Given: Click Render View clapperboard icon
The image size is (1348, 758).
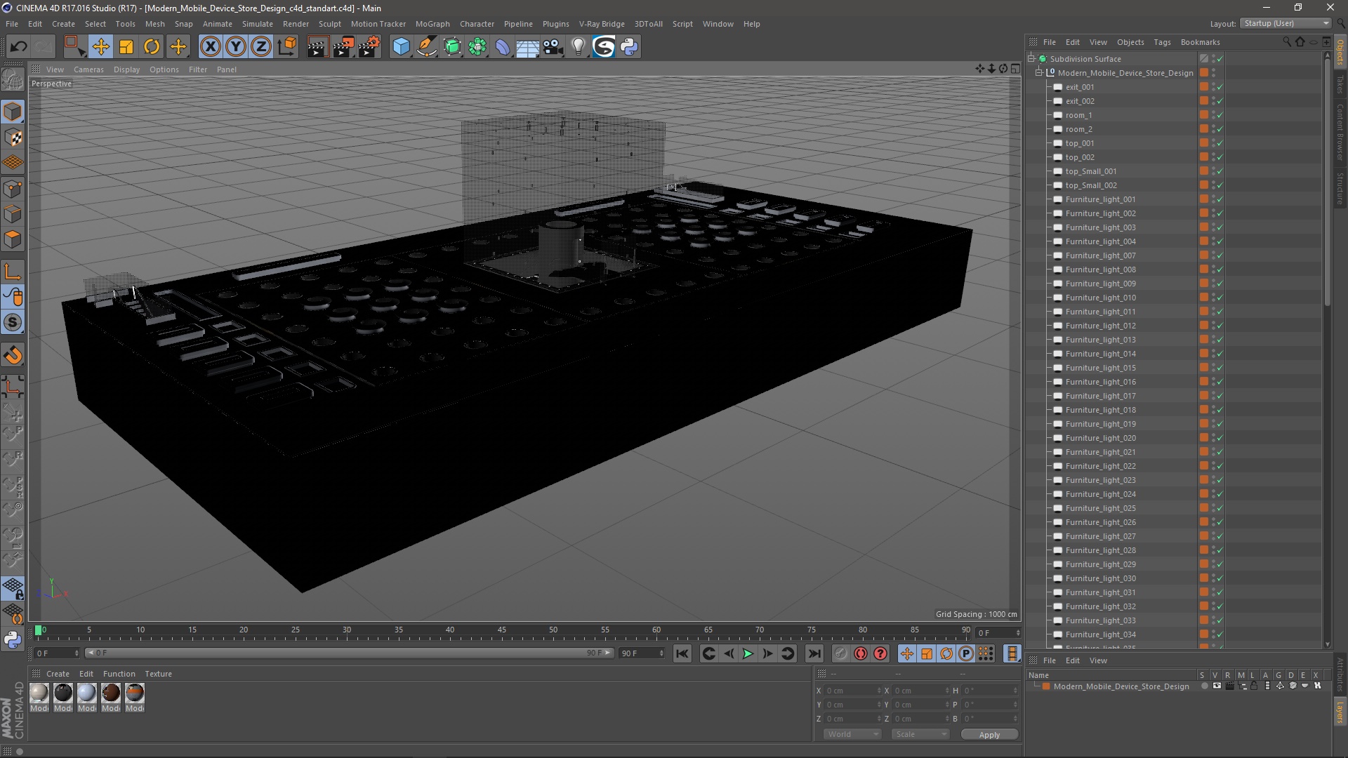Looking at the screenshot, I should [317, 47].
